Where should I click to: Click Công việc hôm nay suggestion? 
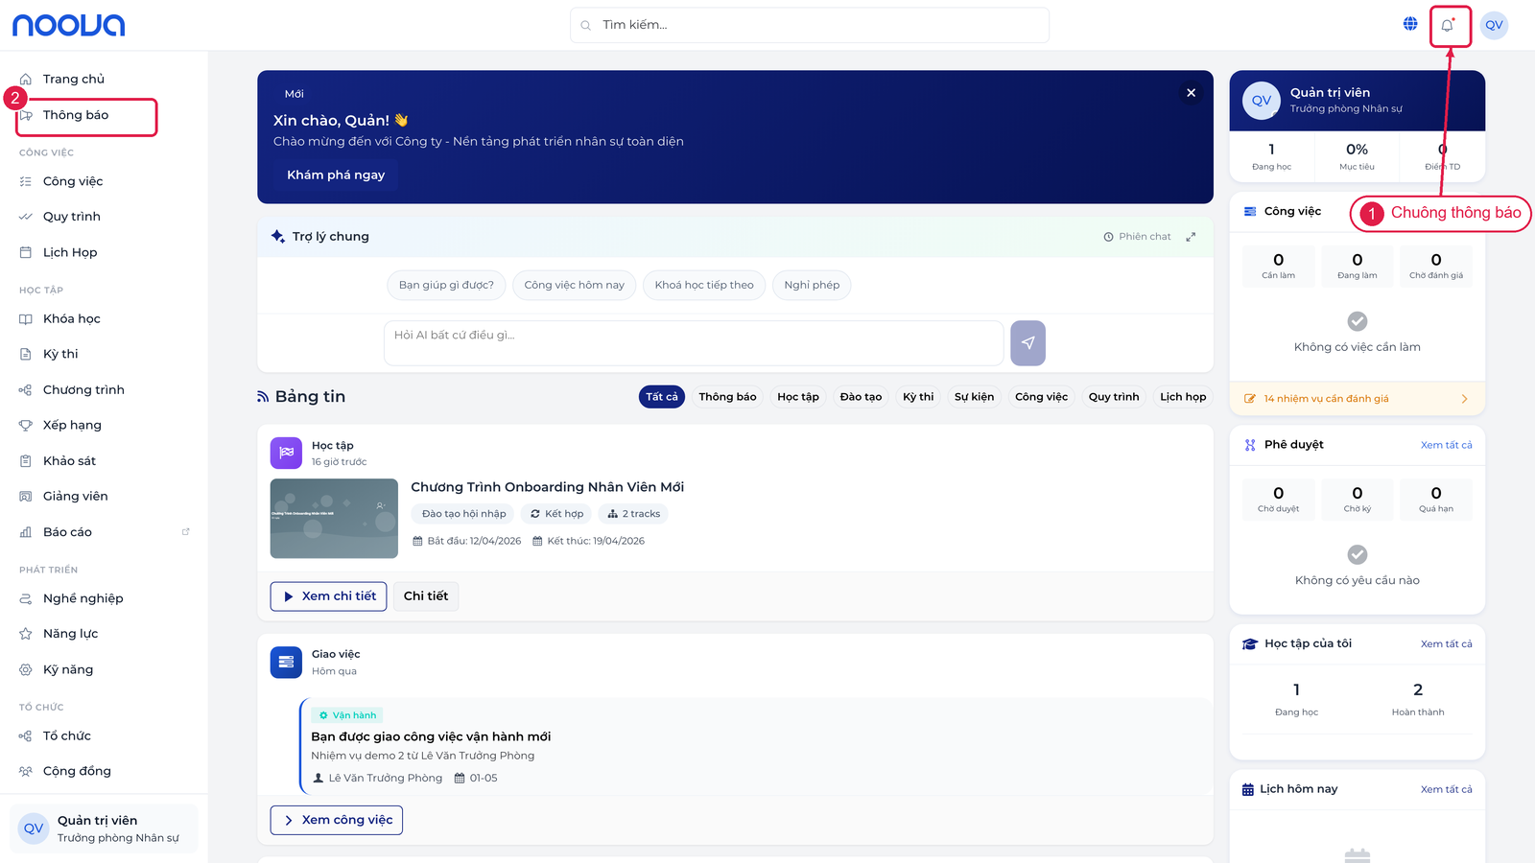(574, 285)
